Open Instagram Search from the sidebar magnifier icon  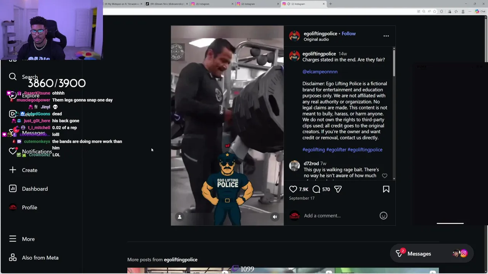point(13,77)
